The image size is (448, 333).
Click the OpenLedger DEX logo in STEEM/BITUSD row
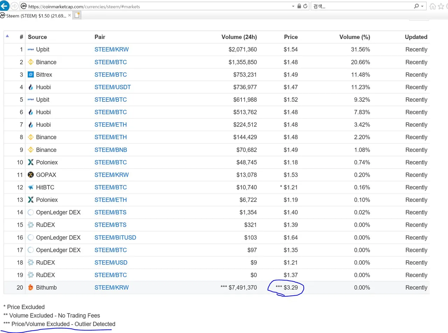pos(30,238)
